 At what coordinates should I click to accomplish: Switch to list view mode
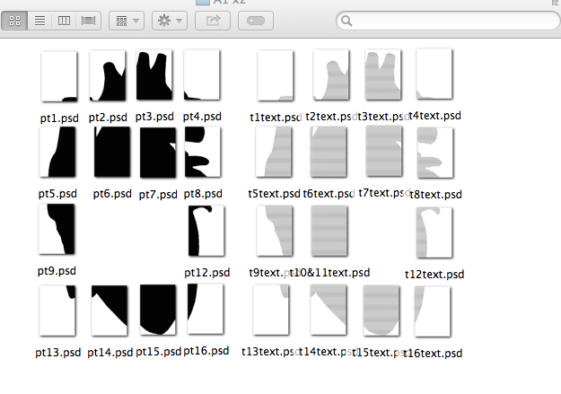(x=39, y=21)
